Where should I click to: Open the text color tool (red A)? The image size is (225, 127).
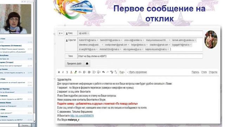tap(71, 72)
